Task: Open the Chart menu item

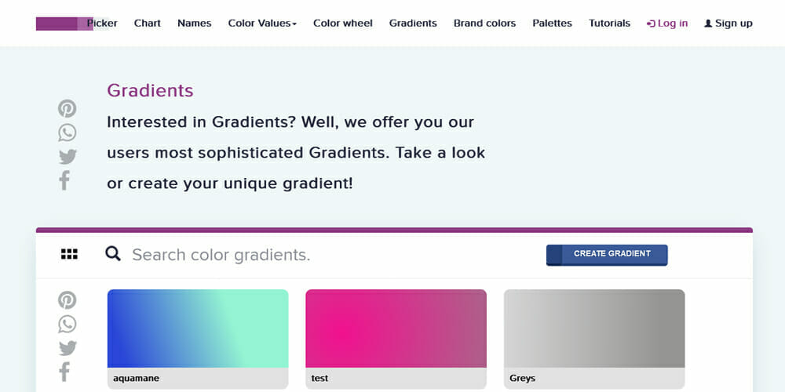Action: click(148, 24)
